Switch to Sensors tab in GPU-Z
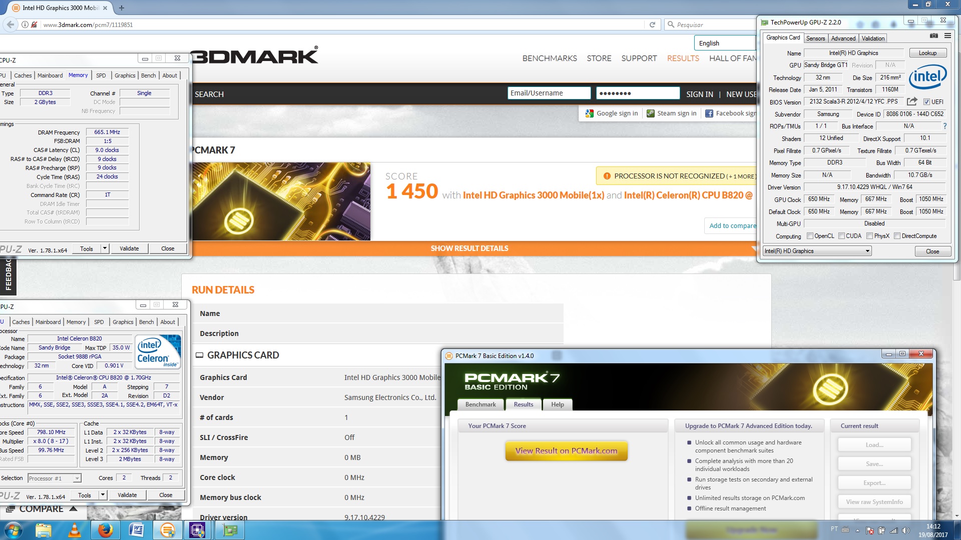 pyautogui.click(x=815, y=38)
